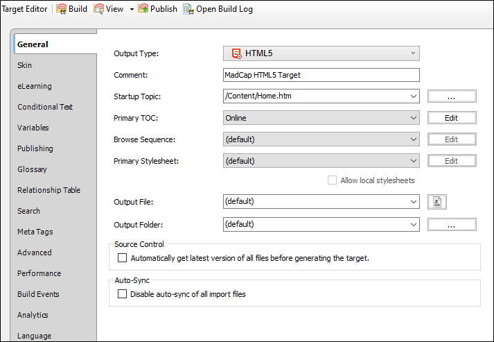Click the Open Build Log icon
Screen dimensions: 494x342
[x=188, y=9]
